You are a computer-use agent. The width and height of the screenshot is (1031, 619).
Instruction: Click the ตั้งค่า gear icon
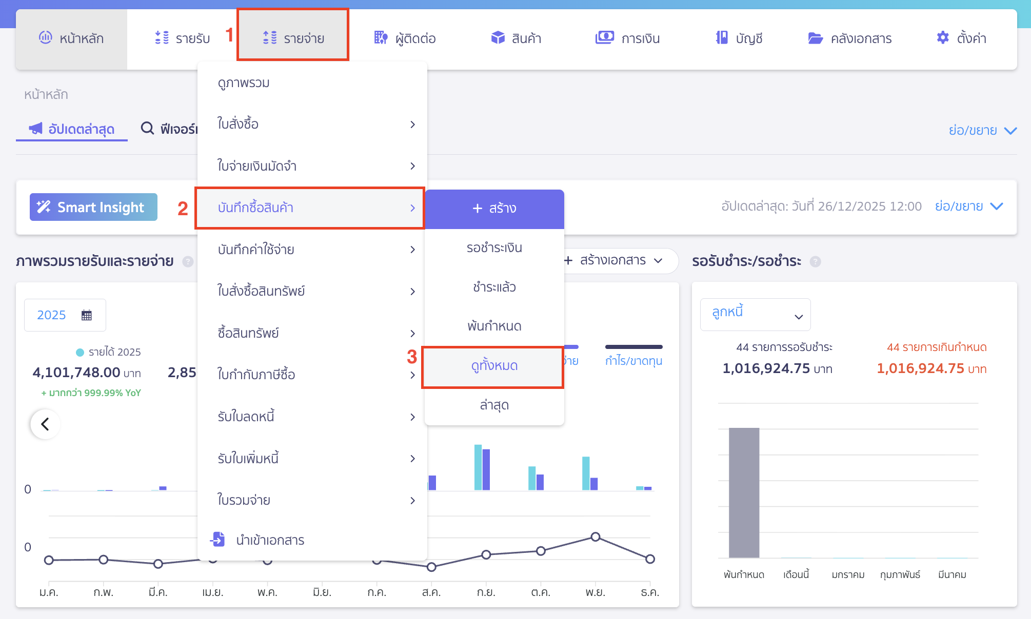[x=942, y=38]
